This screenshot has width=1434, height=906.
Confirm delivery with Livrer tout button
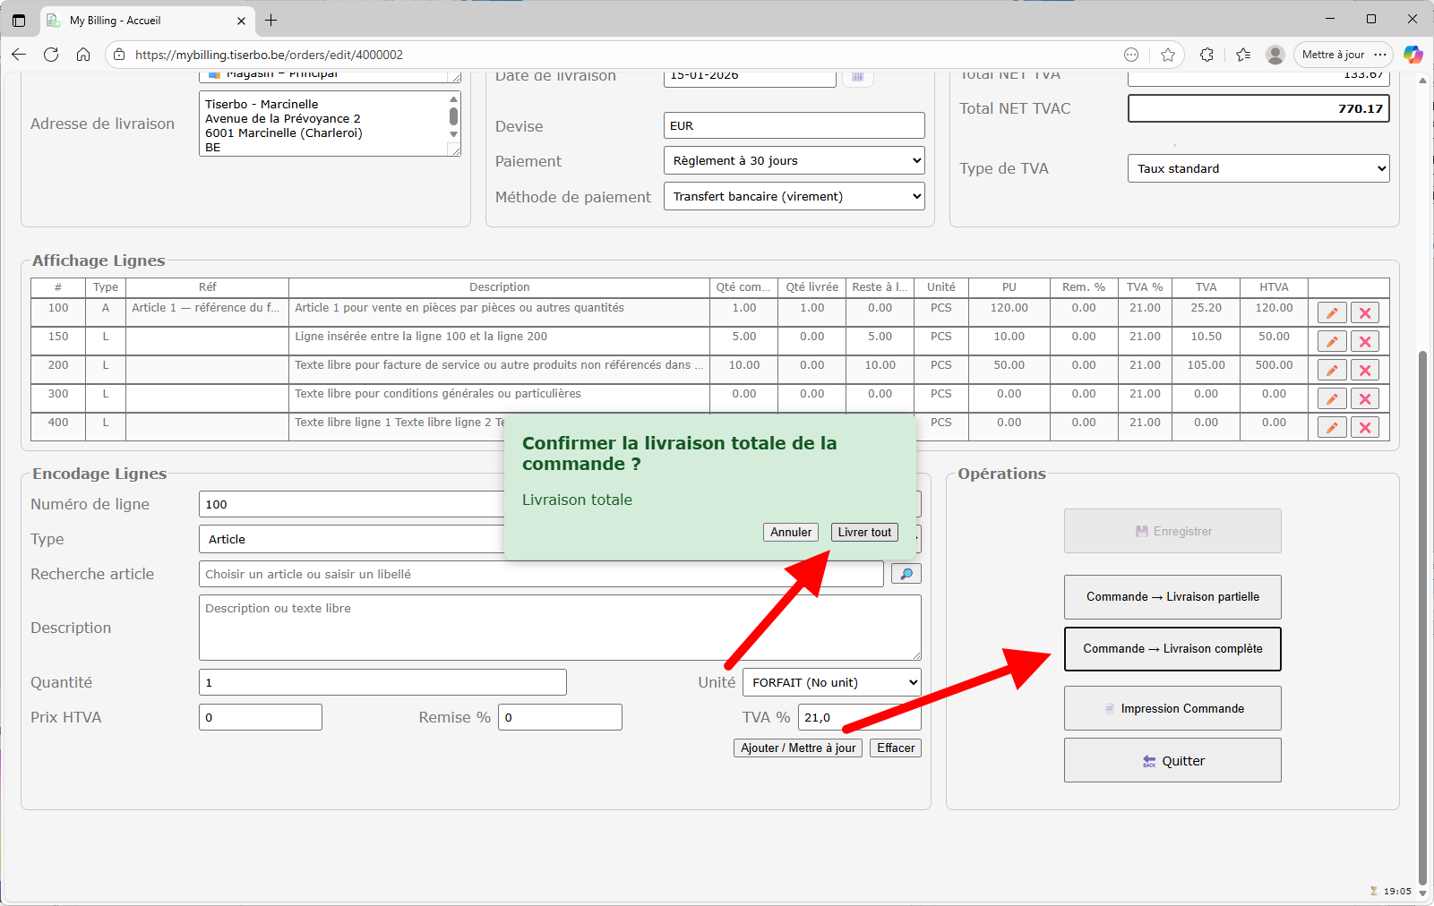click(x=864, y=532)
